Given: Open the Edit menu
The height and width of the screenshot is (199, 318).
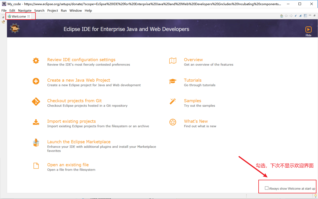Looking at the screenshot, I should click(12, 11).
